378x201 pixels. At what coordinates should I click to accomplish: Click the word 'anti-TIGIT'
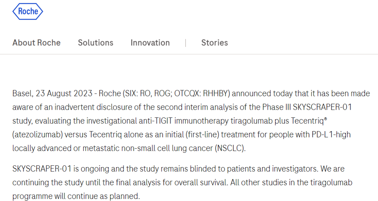[x=155, y=121]
